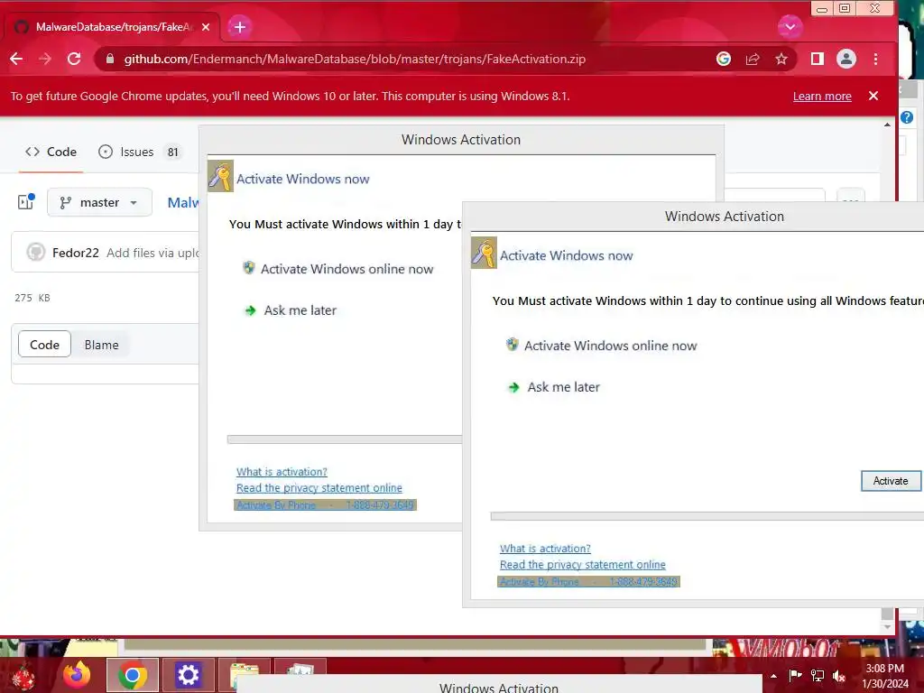This screenshot has height=693, width=924.
Task: Open the settings gear taskbar app
Action: pos(188,675)
